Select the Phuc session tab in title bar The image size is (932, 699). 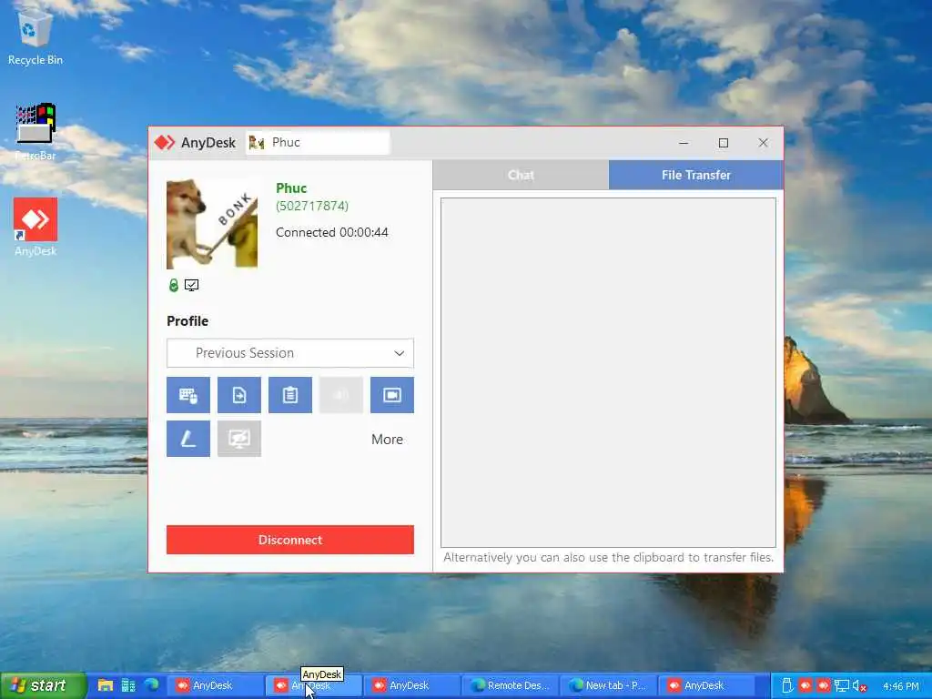[x=318, y=143]
